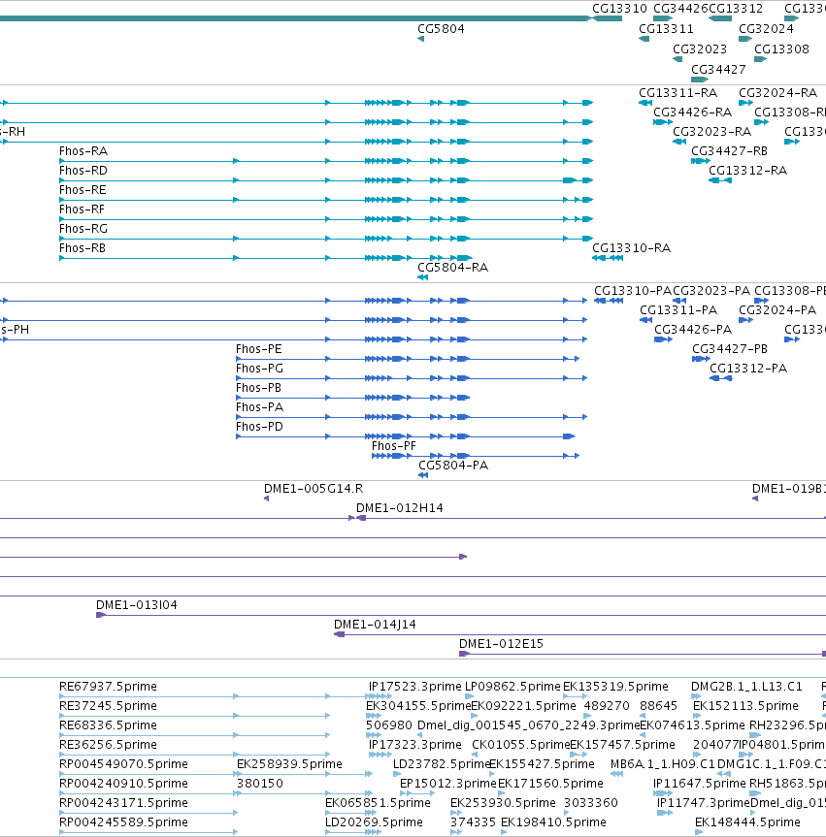Click the DME1-012E15 clone label

click(501, 644)
